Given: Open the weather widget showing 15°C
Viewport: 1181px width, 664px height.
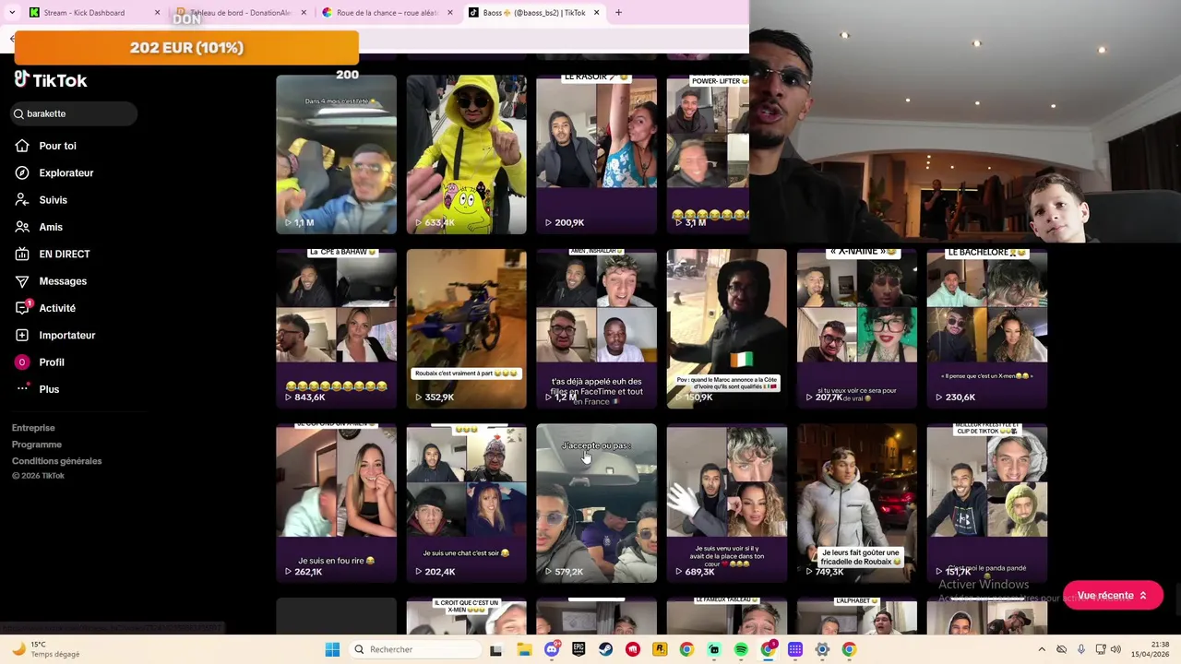Looking at the screenshot, I should click(x=46, y=649).
